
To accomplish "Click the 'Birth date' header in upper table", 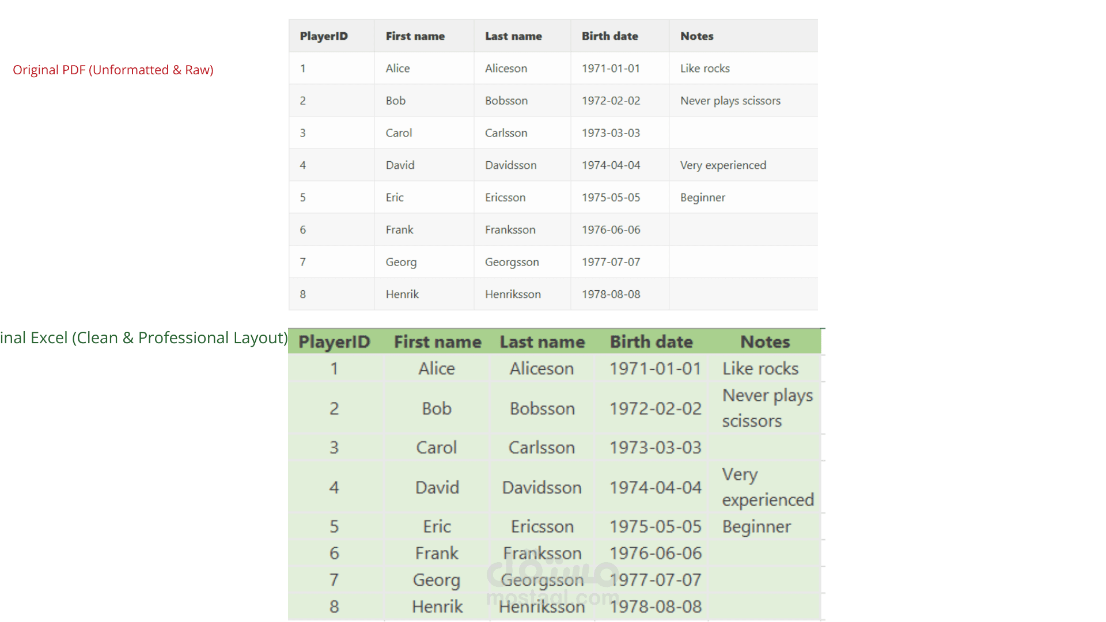I will tap(609, 36).
